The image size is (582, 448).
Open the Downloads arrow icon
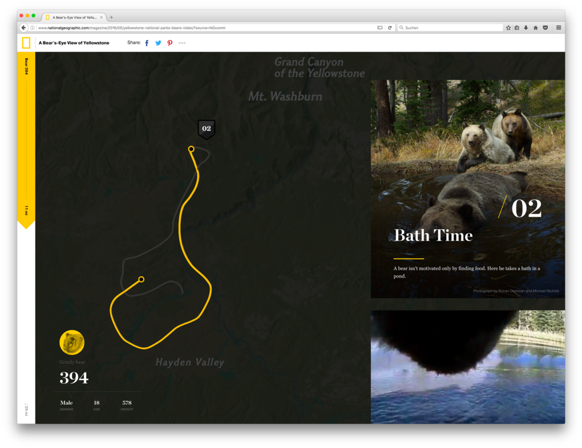(526, 27)
